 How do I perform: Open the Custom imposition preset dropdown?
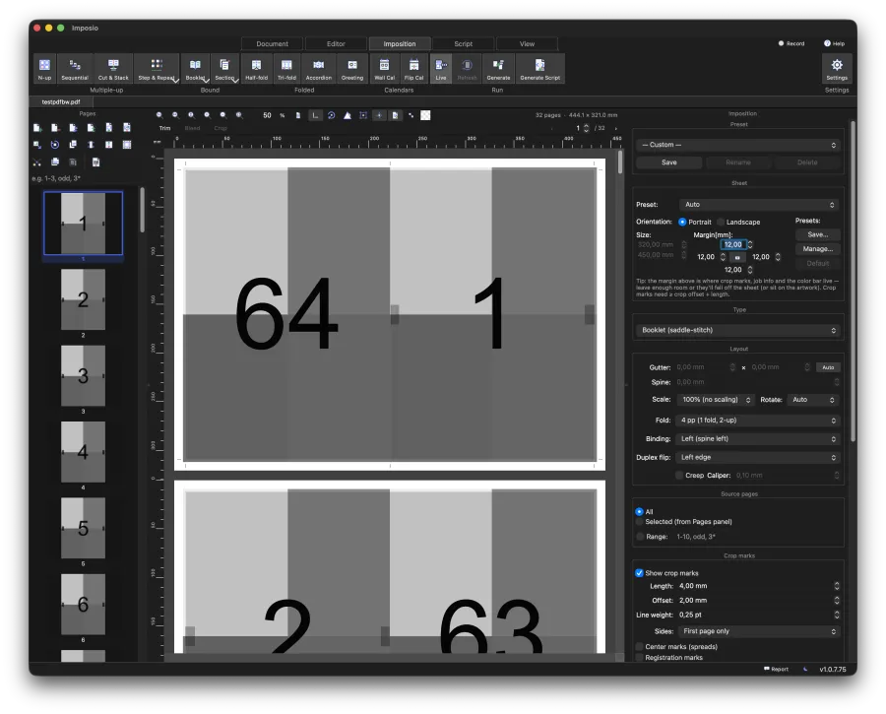coord(738,145)
